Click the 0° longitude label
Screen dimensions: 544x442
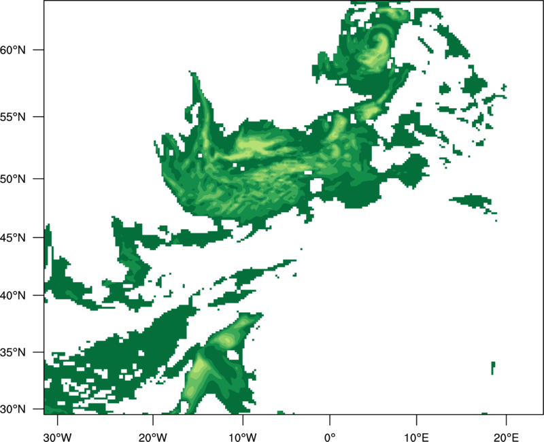[x=330, y=437]
